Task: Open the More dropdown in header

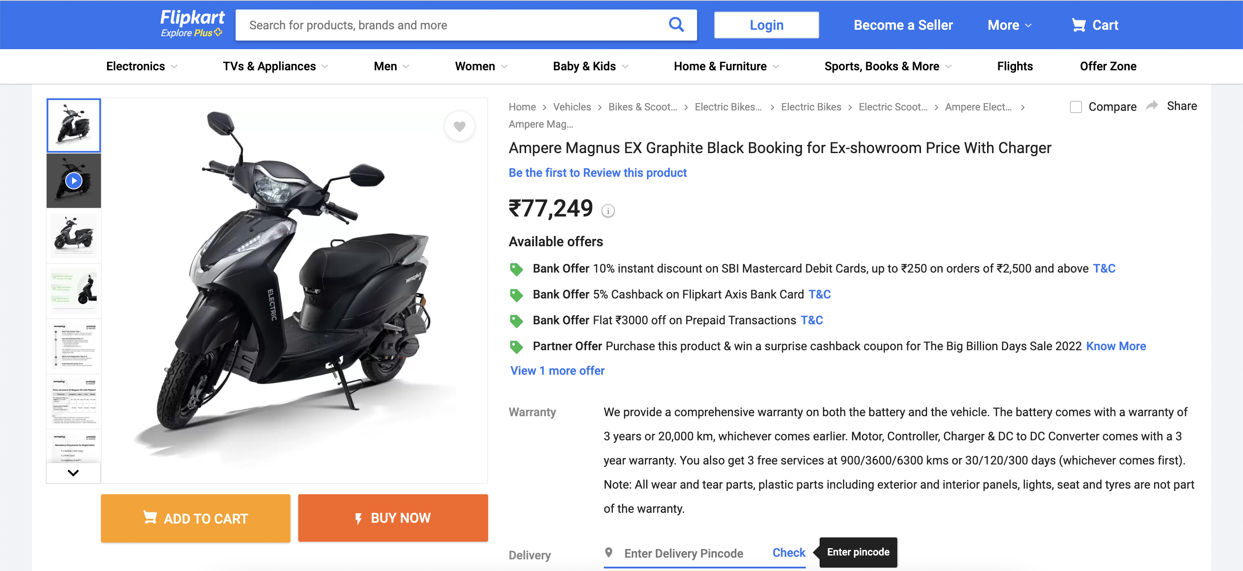Action: tap(1009, 25)
